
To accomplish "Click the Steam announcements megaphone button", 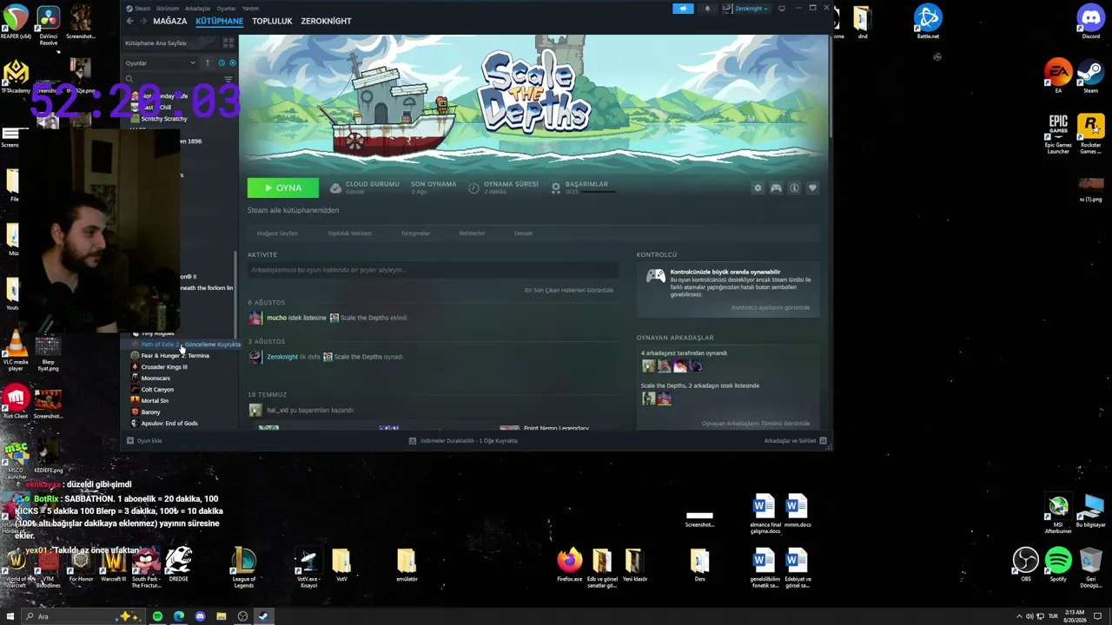I will coord(683,9).
